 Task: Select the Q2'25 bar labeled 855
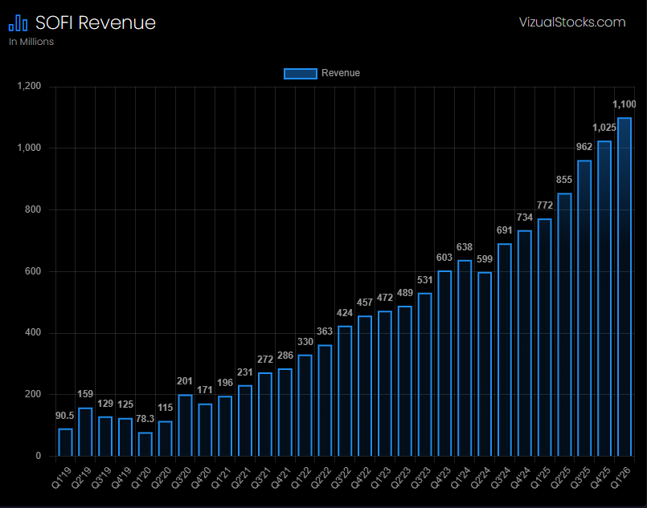pyautogui.click(x=564, y=325)
